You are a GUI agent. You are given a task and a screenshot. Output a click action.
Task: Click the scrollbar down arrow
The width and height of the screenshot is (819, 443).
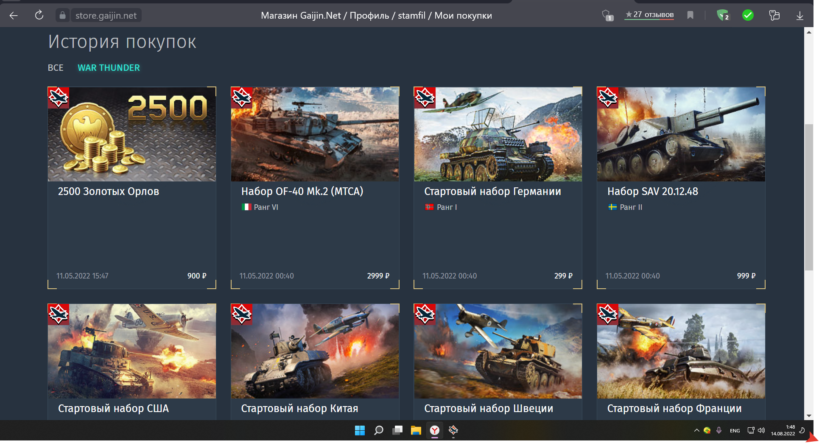point(809,416)
